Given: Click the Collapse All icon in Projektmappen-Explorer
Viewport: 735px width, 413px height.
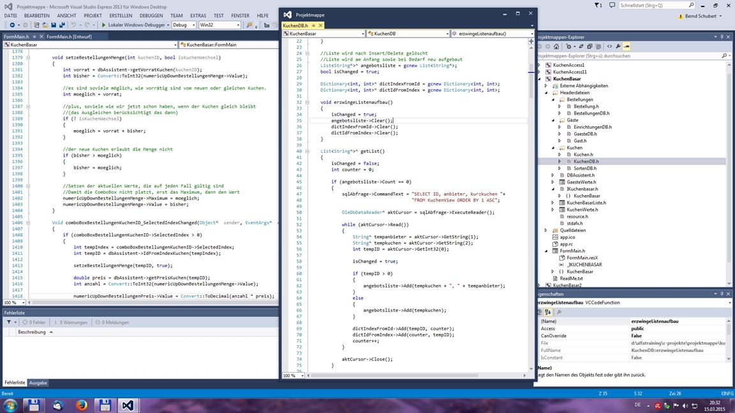Looking at the screenshot, I should (x=590, y=47).
